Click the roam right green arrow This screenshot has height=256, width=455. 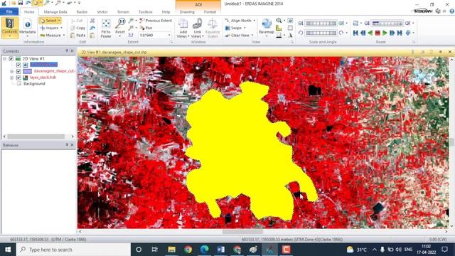[x=385, y=33]
